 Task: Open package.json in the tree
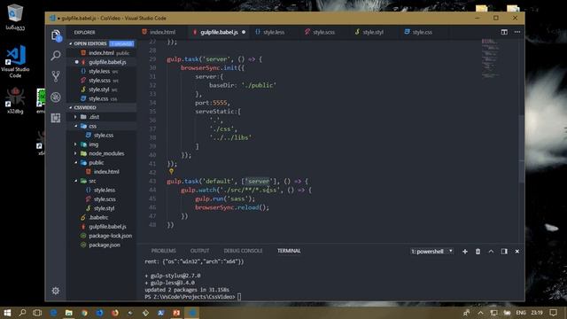click(105, 245)
